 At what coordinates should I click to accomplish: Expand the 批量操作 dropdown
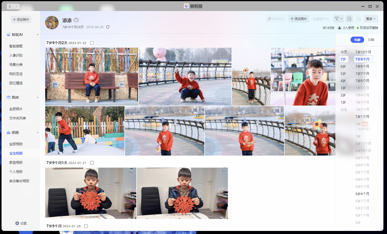[321, 18]
